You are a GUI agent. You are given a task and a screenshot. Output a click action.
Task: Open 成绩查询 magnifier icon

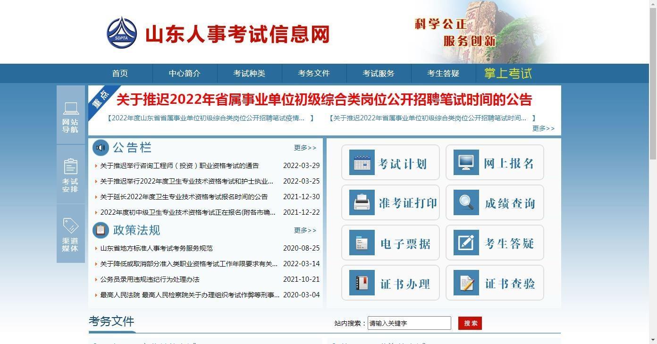(466, 202)
